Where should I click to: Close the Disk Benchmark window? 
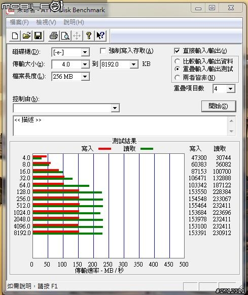[231, 8]
